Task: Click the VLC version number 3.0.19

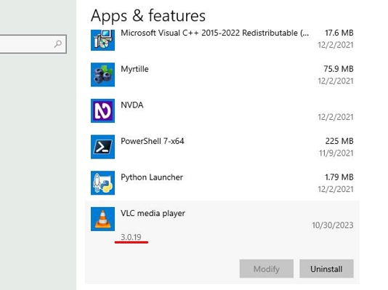Action: click(x=131, y=237)
